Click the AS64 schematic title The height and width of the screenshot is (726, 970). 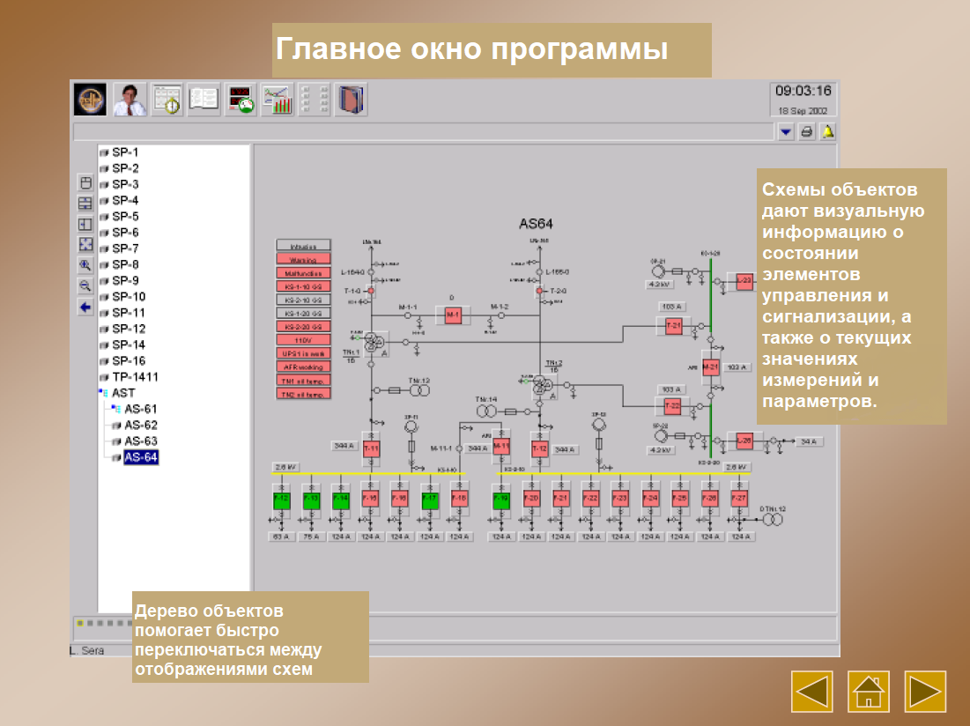536,224
